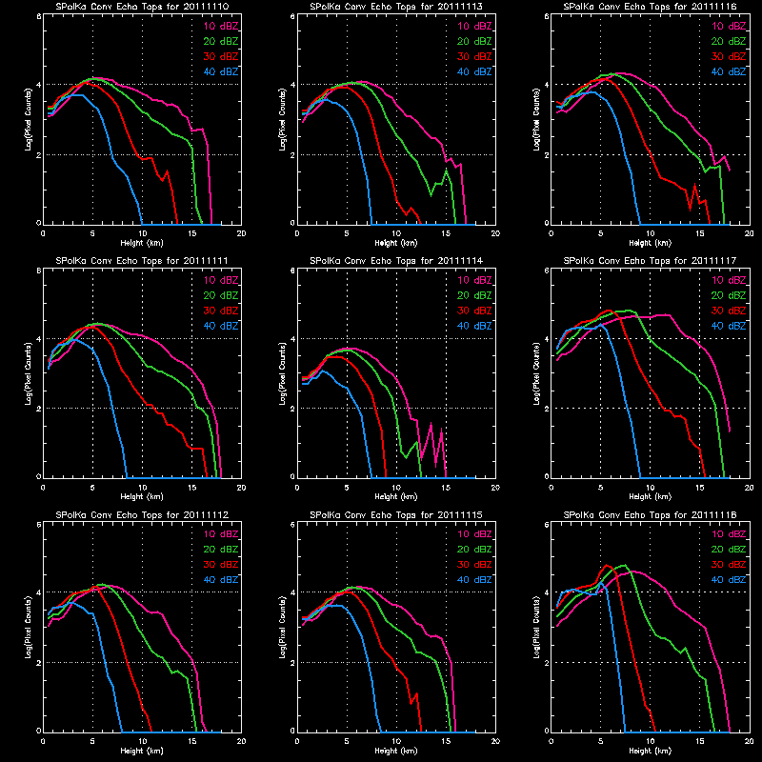Click 'Height (km)' axis label under 20111110 plot
The image size is (762, 762).
click(x=142, y=243)
